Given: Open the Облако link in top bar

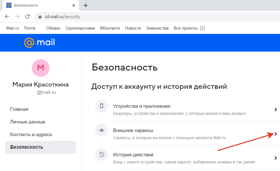Looking at the screenshot, I should (53, 28).
